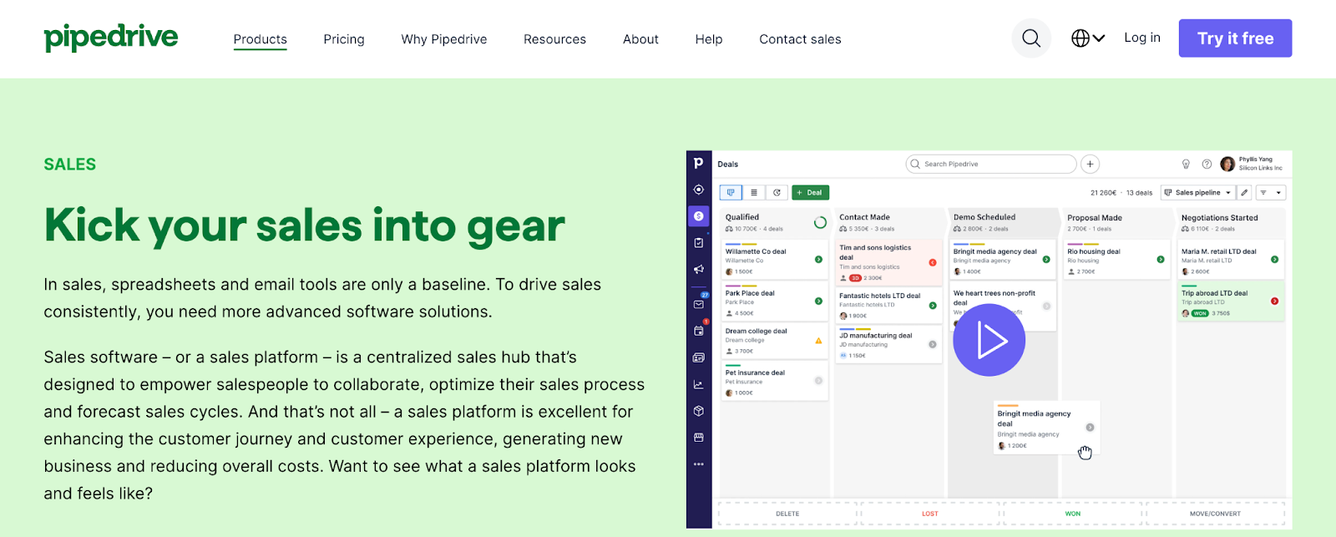Play the Pipedrive demo video

point(989,341)
